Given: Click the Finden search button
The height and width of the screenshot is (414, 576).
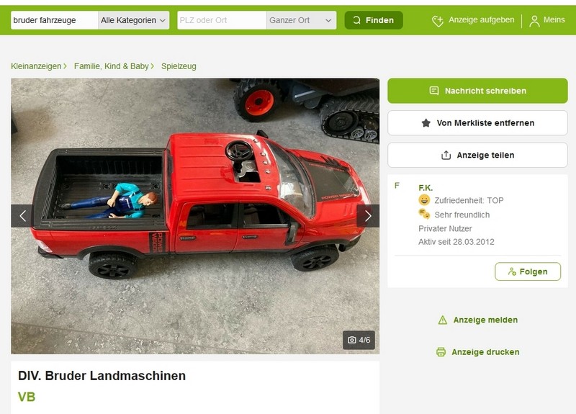Looking at the screenshot, I should point(374,20).
